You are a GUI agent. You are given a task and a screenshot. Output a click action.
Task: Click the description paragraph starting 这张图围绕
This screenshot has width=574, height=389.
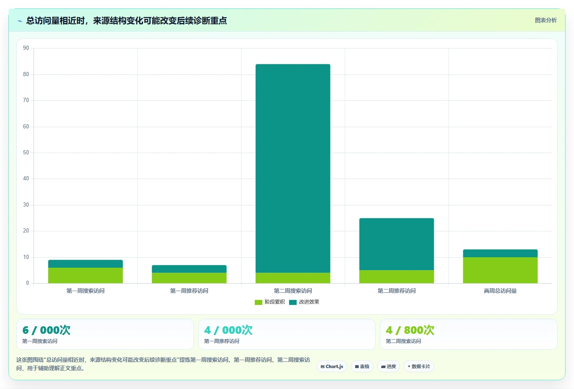163,364
